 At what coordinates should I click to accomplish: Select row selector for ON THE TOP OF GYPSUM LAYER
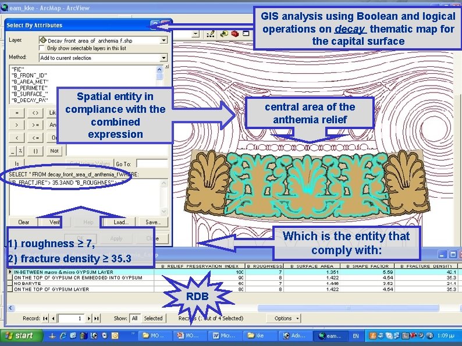(x=10, y=290)
